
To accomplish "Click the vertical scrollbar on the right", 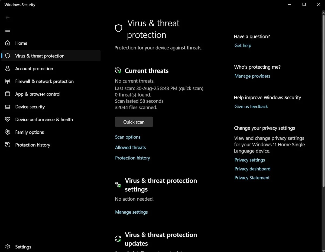I will 323,100.
